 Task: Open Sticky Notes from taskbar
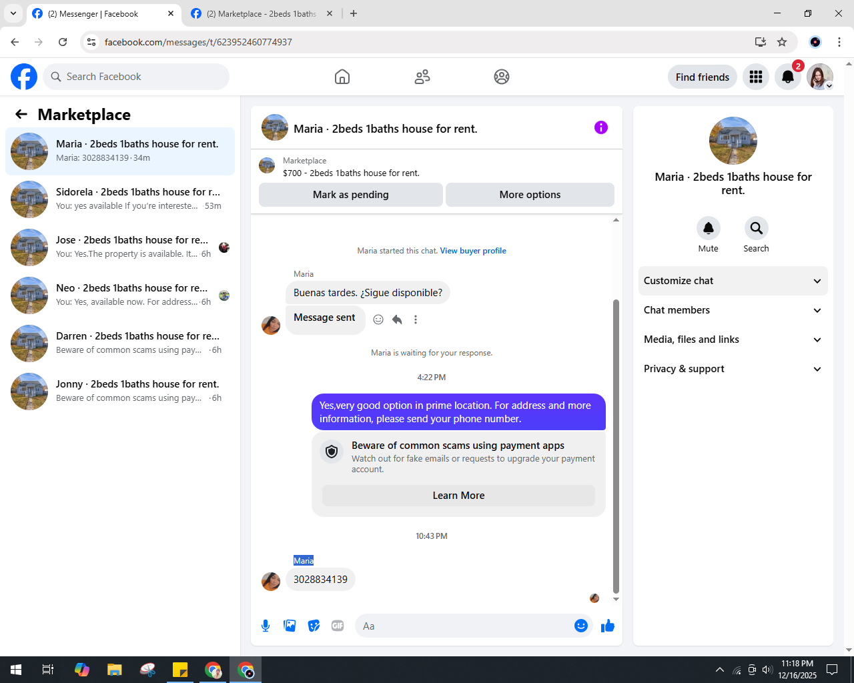pyautogui.click(x=180, y=670)
